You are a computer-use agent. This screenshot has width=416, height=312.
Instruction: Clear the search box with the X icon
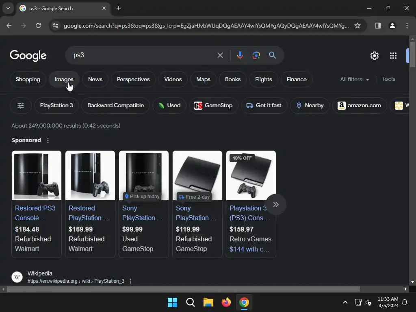220,55
